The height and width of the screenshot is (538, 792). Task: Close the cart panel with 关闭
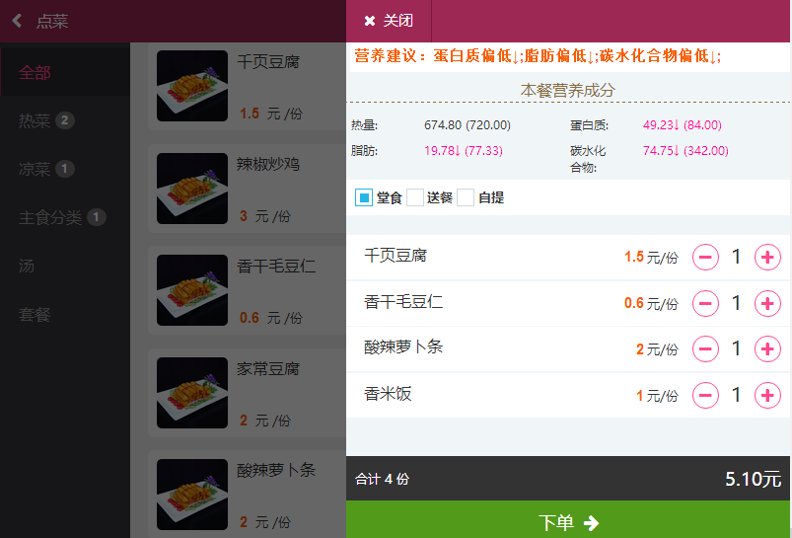click(389, 21)
